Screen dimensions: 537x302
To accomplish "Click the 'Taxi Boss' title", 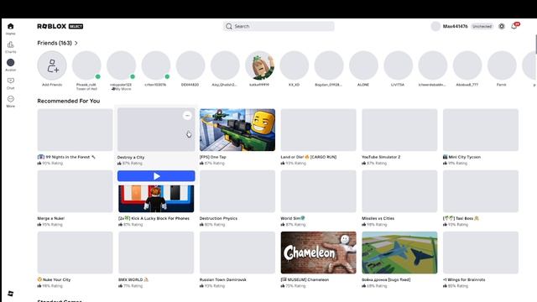I will (464, 218).
